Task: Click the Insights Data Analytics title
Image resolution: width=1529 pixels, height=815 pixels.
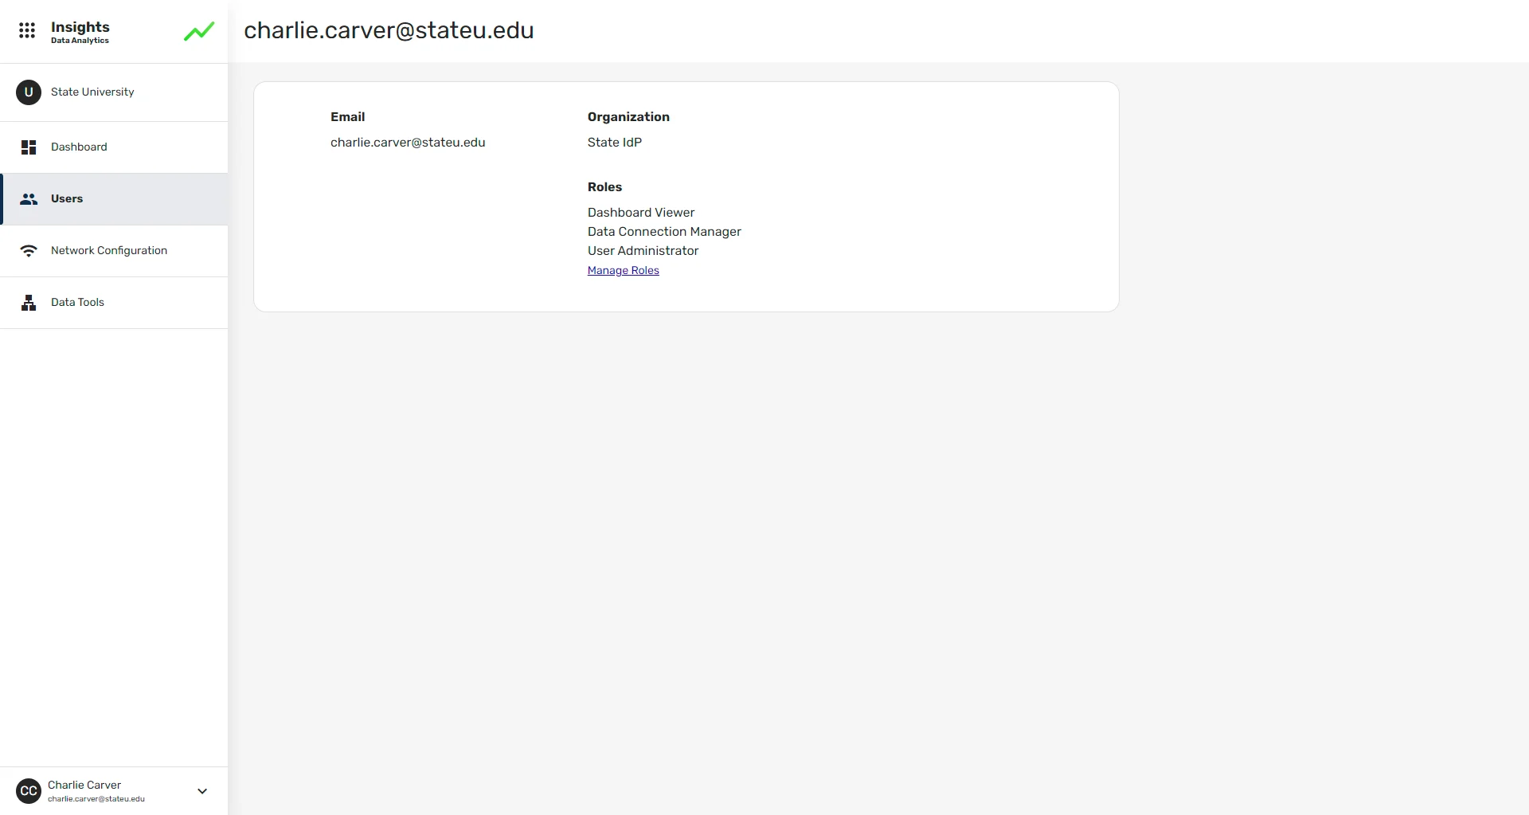Action: [x=80, y=32]
